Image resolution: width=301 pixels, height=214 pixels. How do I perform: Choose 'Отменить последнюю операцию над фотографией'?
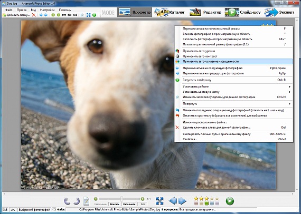pos(233,110)
